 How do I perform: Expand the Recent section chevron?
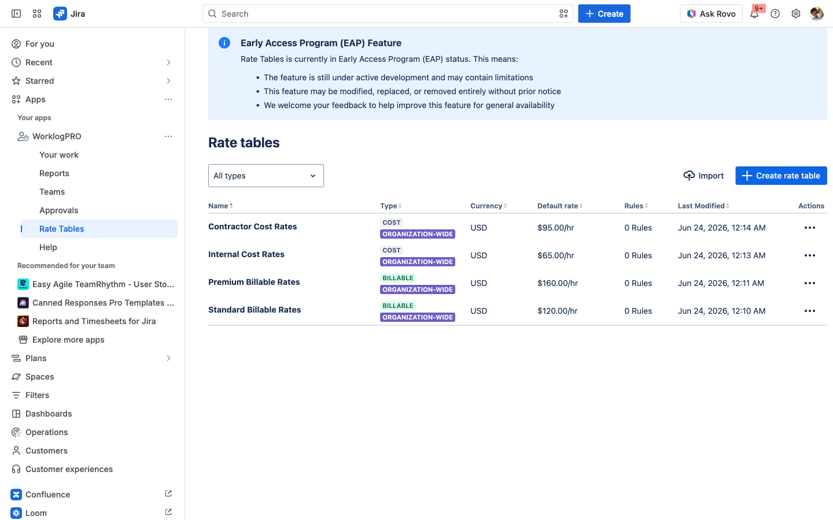tap(168, 62)
